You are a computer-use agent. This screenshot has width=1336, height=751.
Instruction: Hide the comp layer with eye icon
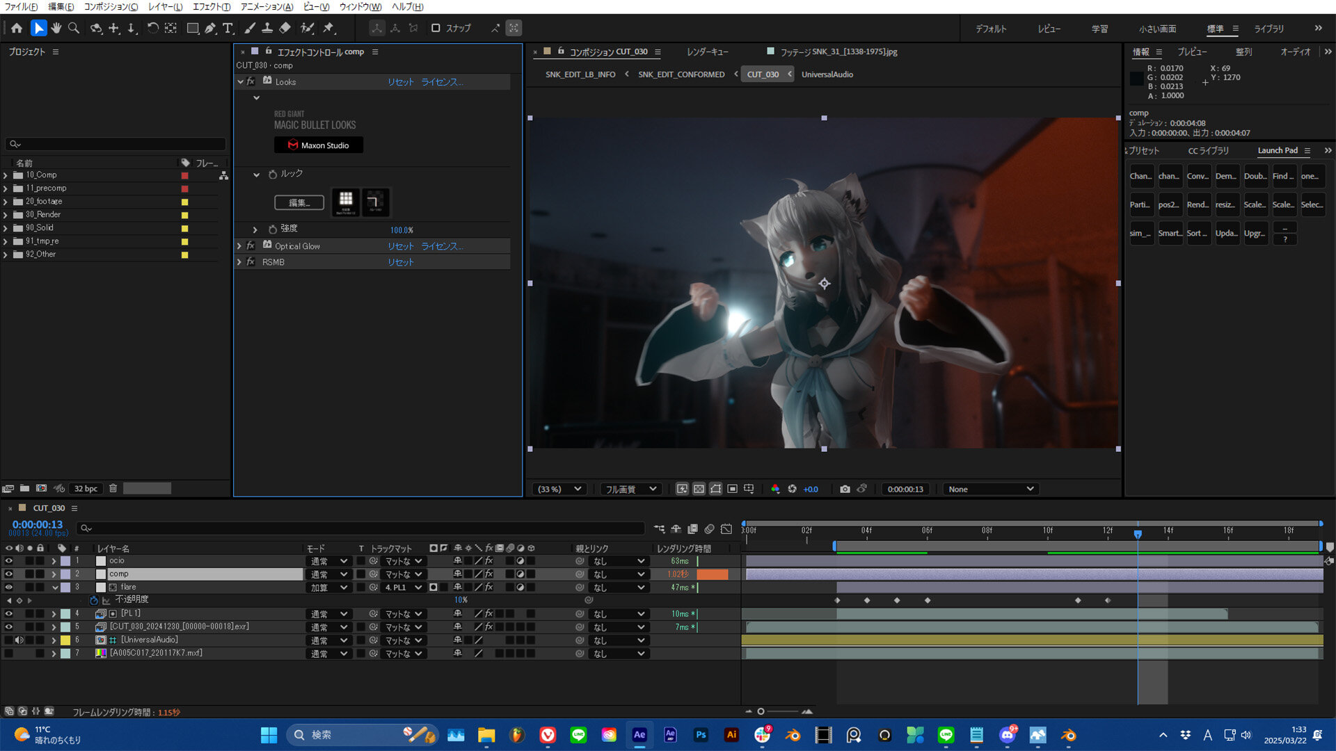click(x=9, y=574)
